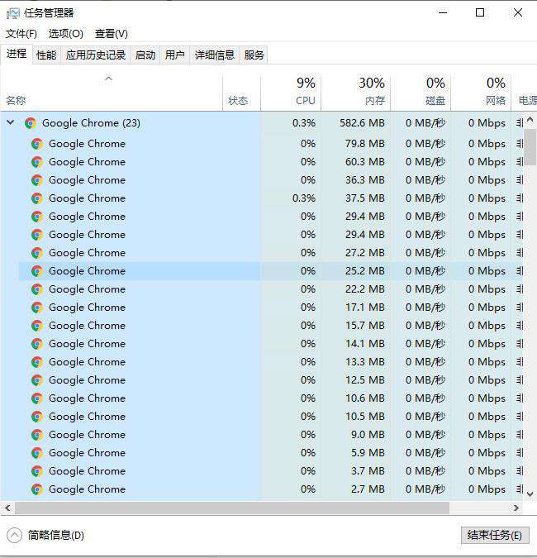Click the horizontal scrollbar thumb
This screenshot has height=558, width=537.
point(232,508)
